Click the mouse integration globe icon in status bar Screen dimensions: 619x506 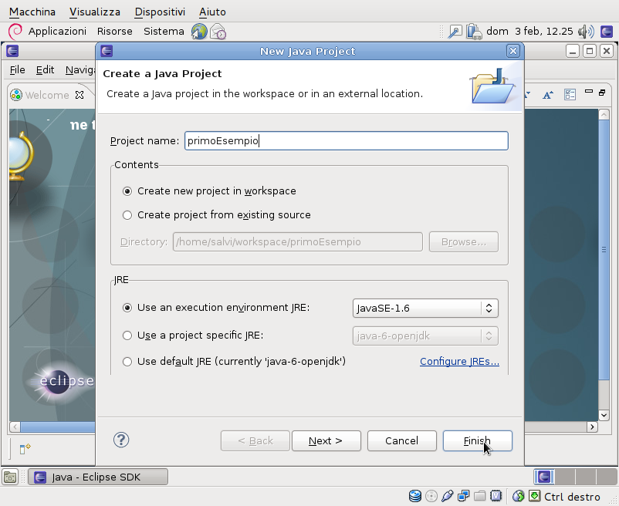coord(518,496)
